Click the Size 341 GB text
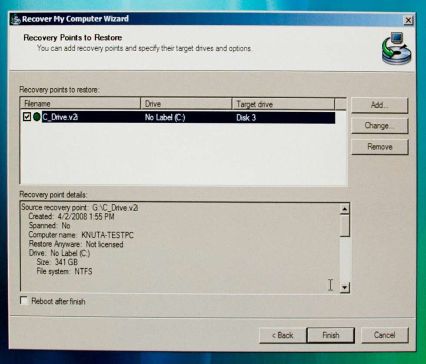 click(x=57, y=262)
